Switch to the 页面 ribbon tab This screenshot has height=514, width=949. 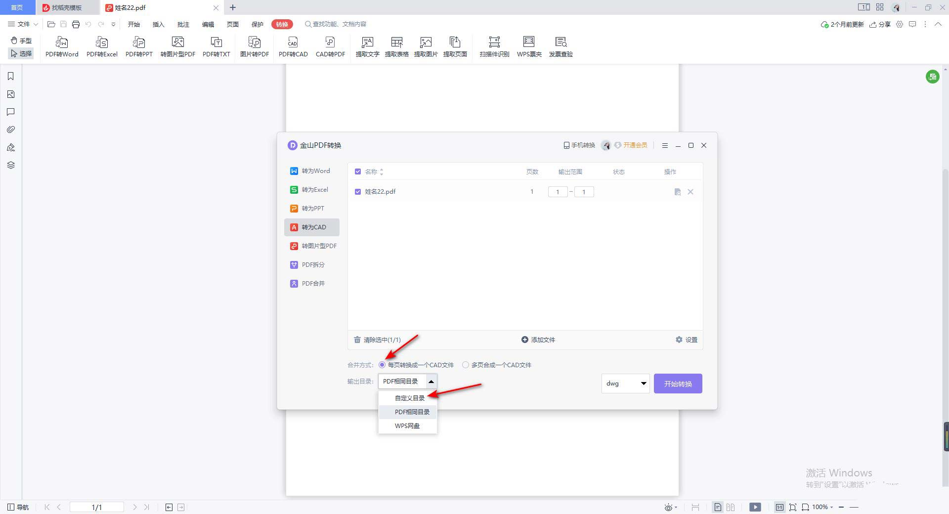coord(232,24)
